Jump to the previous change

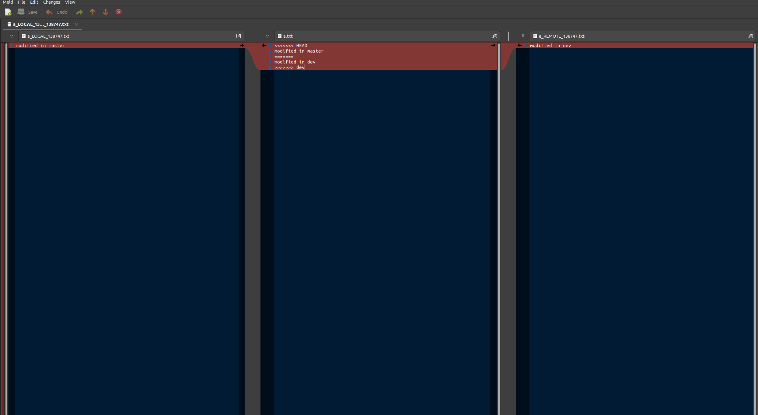(92, 12)
